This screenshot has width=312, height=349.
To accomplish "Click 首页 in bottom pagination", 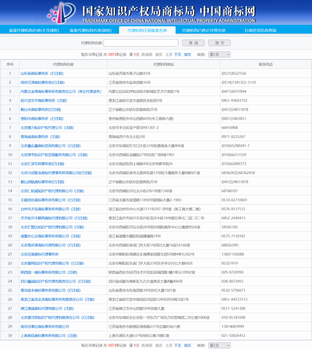I will pyautogui.click(x=159, y=345).
